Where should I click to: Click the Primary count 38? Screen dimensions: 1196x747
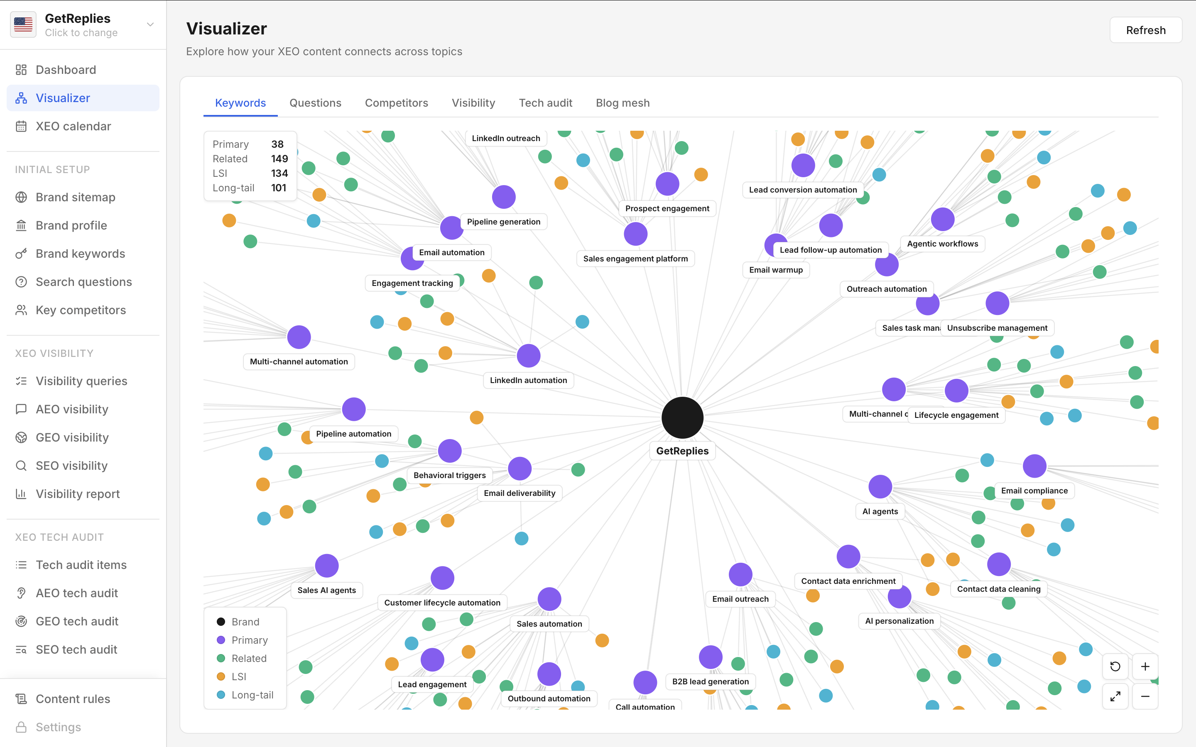tap(277, 144)
